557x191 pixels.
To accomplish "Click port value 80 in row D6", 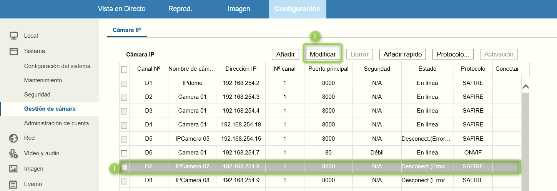I will click(x=328, y=153).
